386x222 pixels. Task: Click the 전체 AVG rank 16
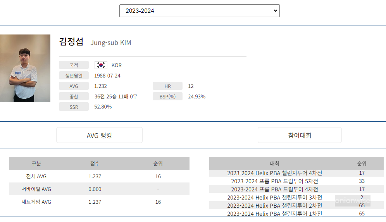tap(158, 176)
